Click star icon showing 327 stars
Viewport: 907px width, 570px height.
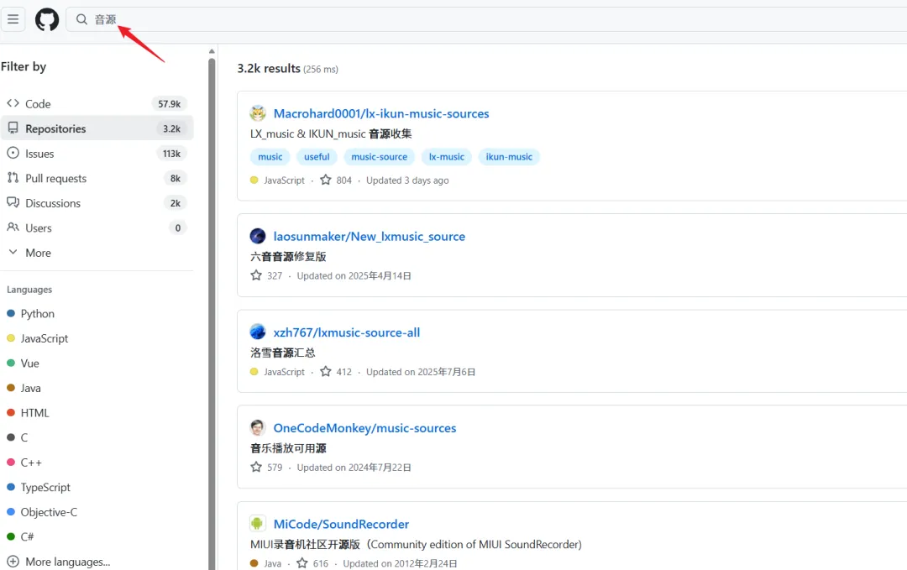(x=256, y=275)
